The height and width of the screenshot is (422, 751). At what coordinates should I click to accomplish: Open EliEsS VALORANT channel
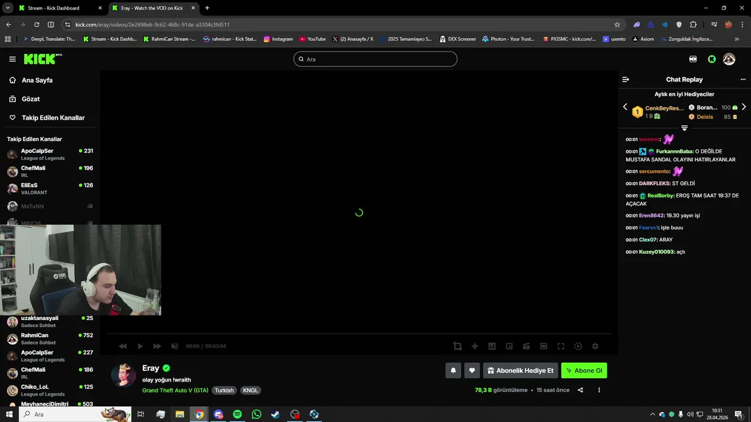[50, 189]
